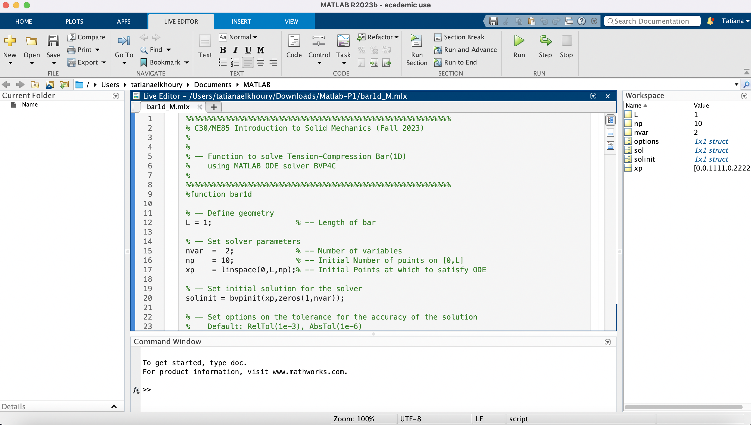Click the Step icon in the Run section
This screenshot has height=425, width=751.
click(545, 41)
